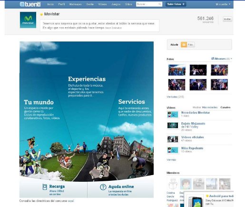Click the cartoon-face member avatar

[186, 184]
